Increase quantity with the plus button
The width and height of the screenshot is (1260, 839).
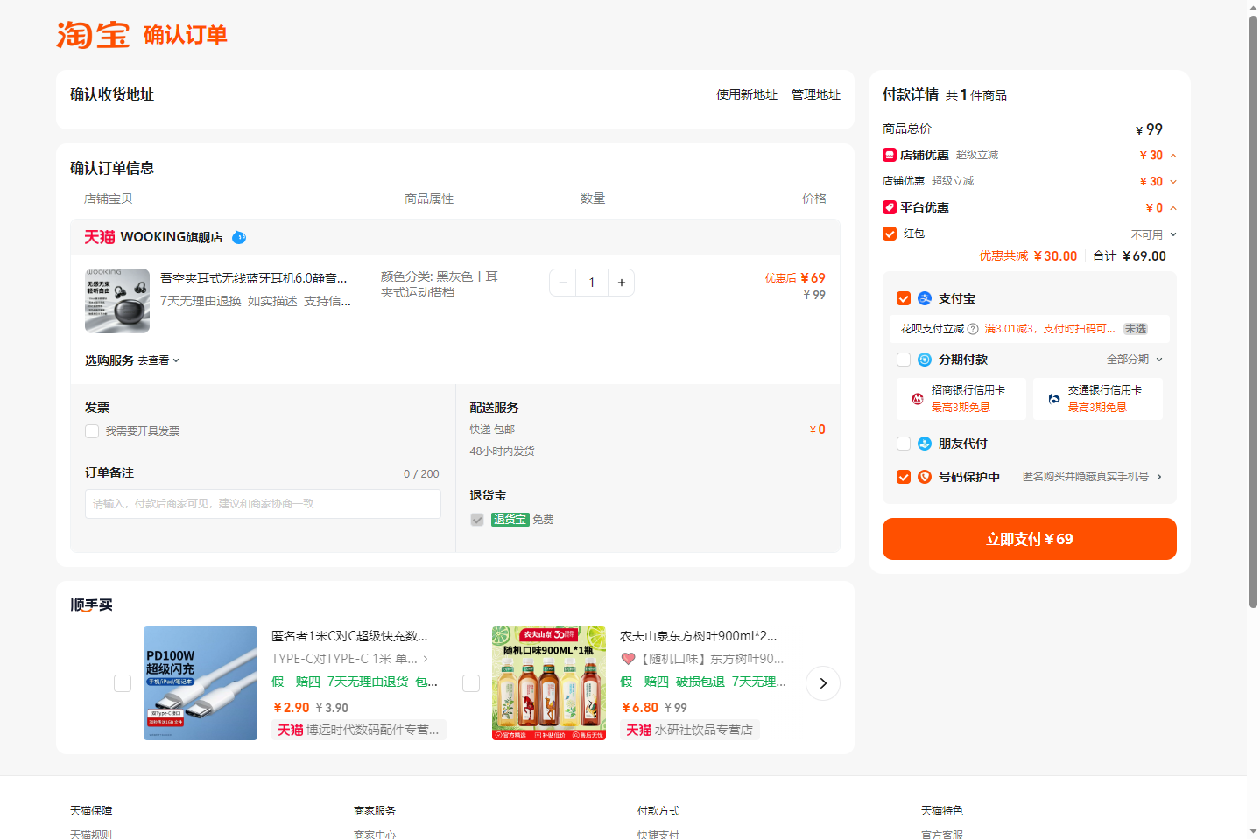coord(622,283)
